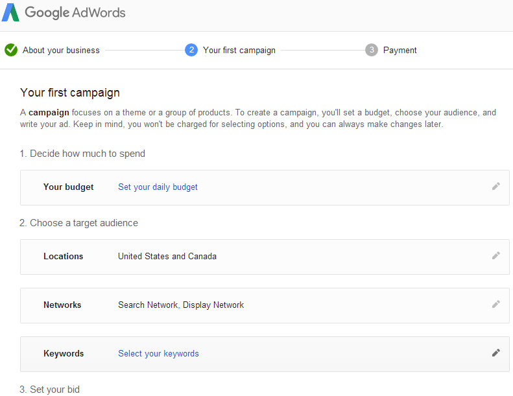Screen dimensions: 513x396
Task: Click Select your keywords link
Action: pos(158,353)
